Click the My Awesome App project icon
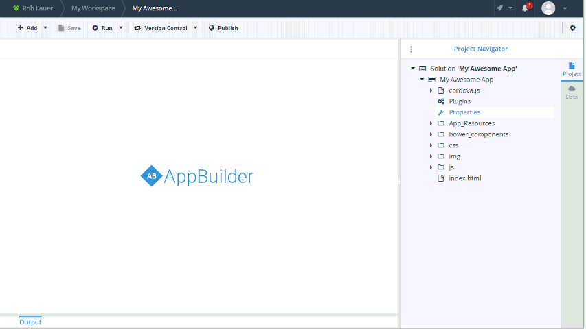 431,80
